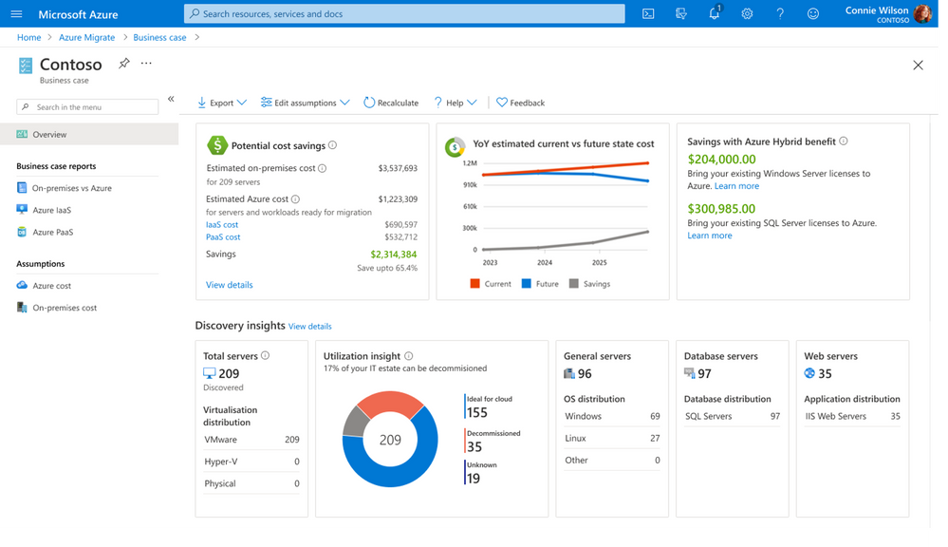This screenshot has height=547, width=948.
Task: Click Recalculate in the toolbar
Action: coord(391,103)
